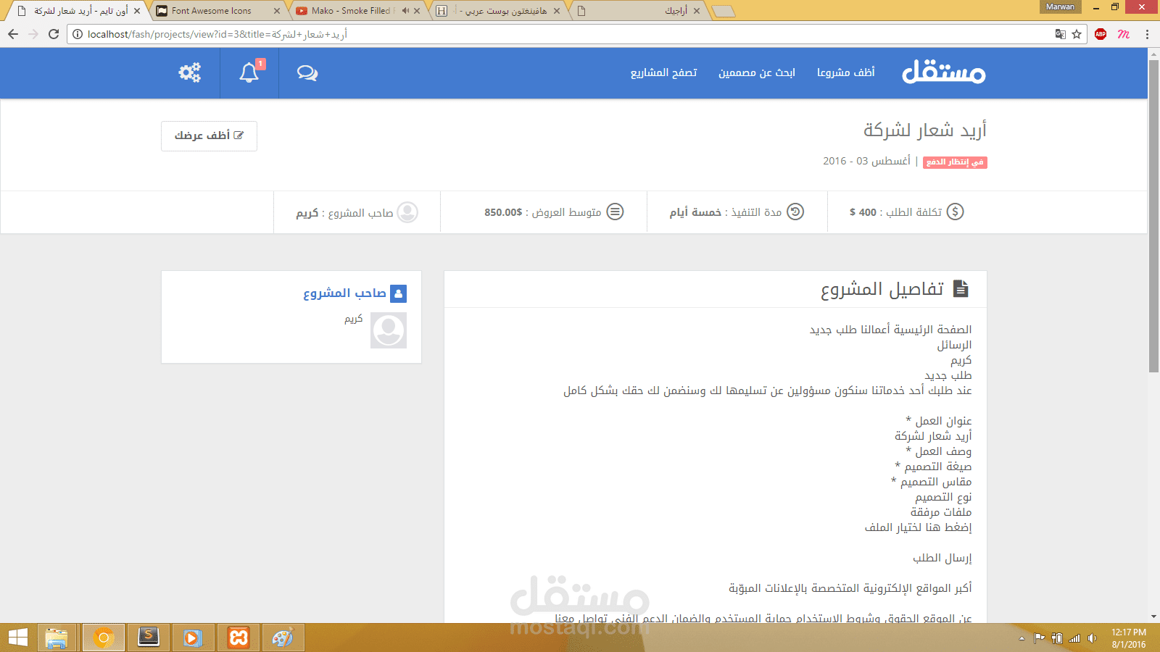The image size is (1160, 652).
Task: Click the Marwan profile button in title bar
Action: point(1061,7)
